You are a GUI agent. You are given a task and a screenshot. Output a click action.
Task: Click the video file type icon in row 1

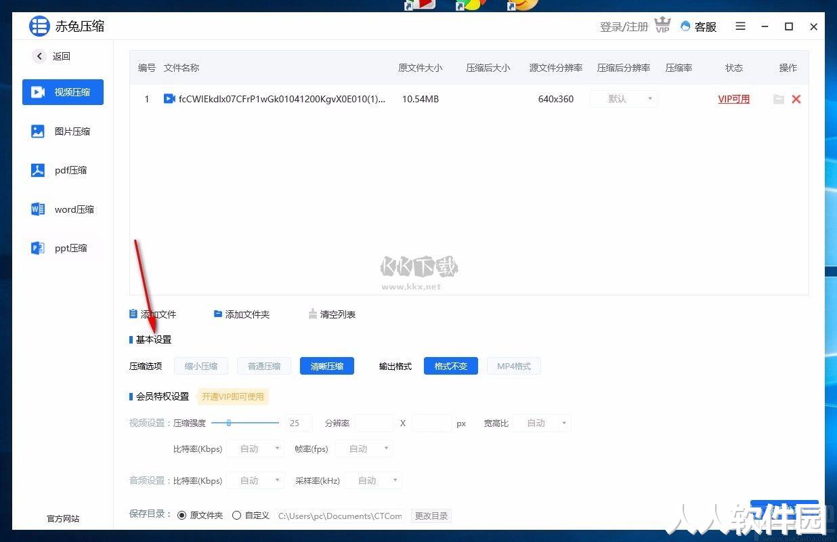pyautogui.click(x=169, y=99)
